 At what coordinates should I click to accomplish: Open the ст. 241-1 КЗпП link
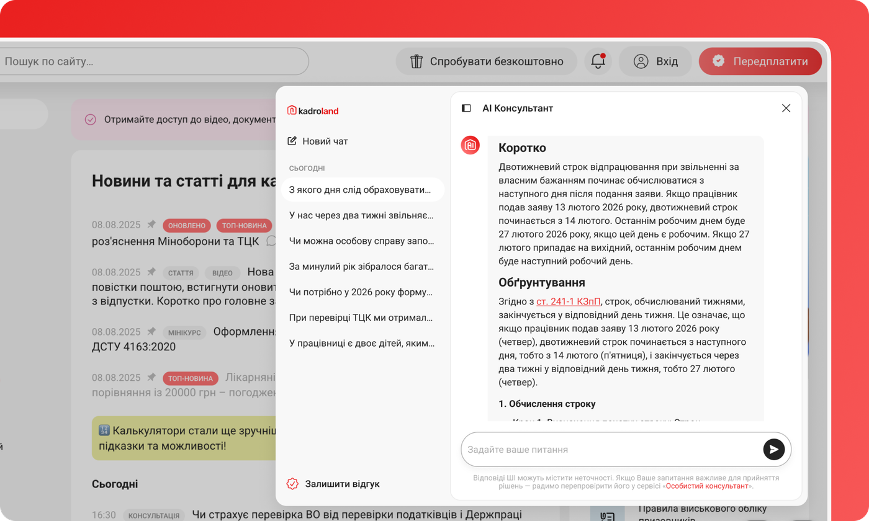(569, 301)
